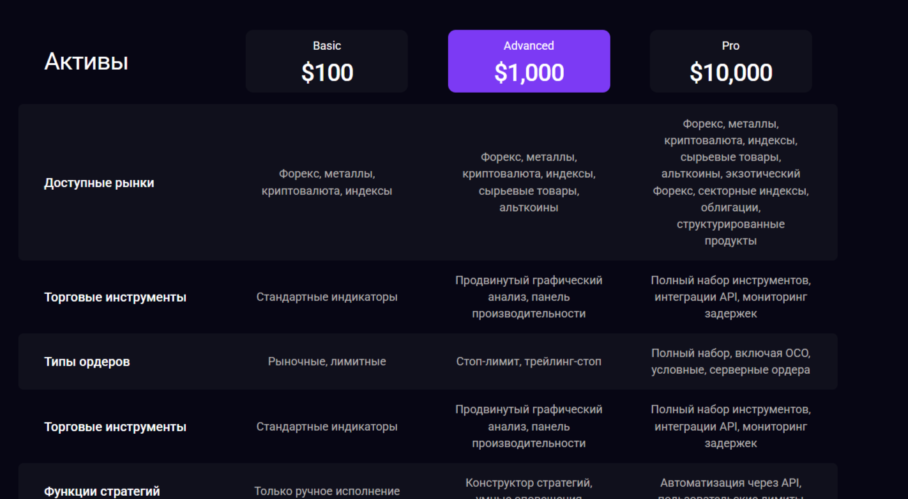This screenshot has height=499, width=908.
Task: Click the "Только ручное исполнение" cell
Action: click(x=326, y=491)
